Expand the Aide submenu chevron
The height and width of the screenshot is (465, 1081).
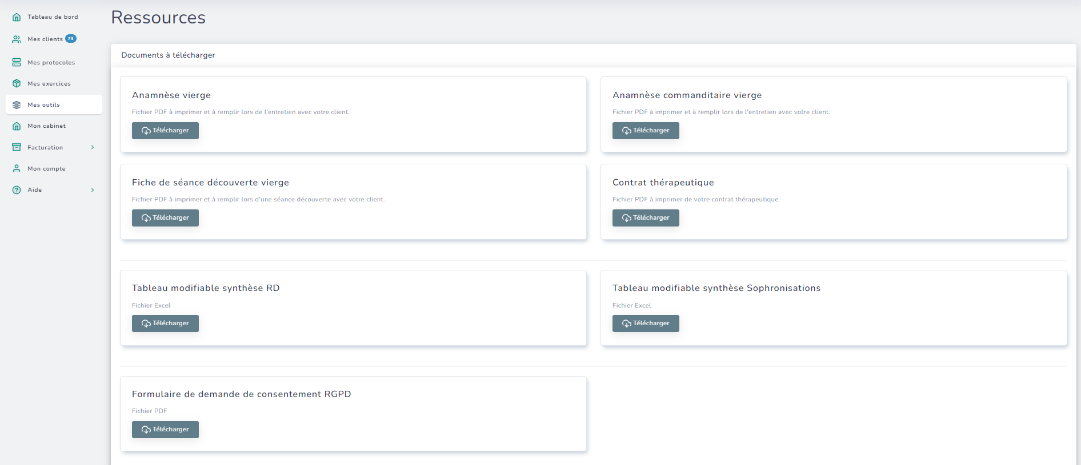[93, 190]
